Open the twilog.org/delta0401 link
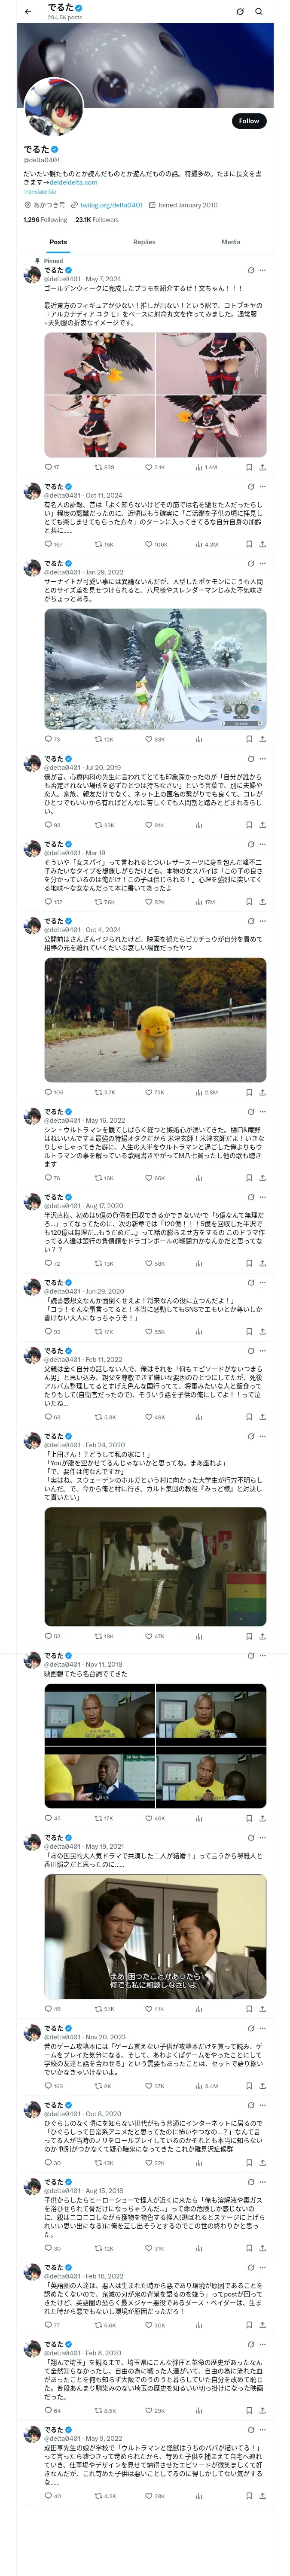Viewport: 290px width, 2576px height. pyautogui.click(x=110, y=205)
